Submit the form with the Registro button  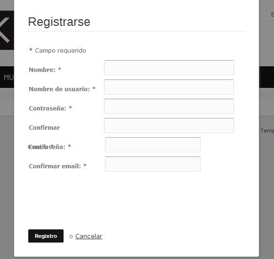tap(46, 236)
